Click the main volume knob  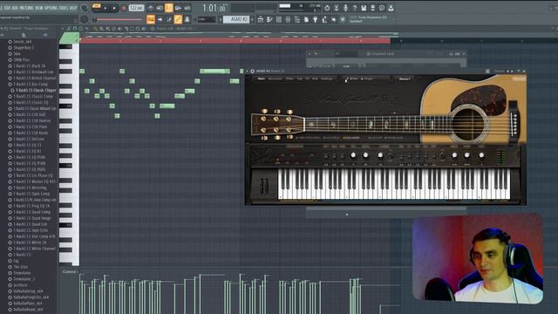pos(85,8)
